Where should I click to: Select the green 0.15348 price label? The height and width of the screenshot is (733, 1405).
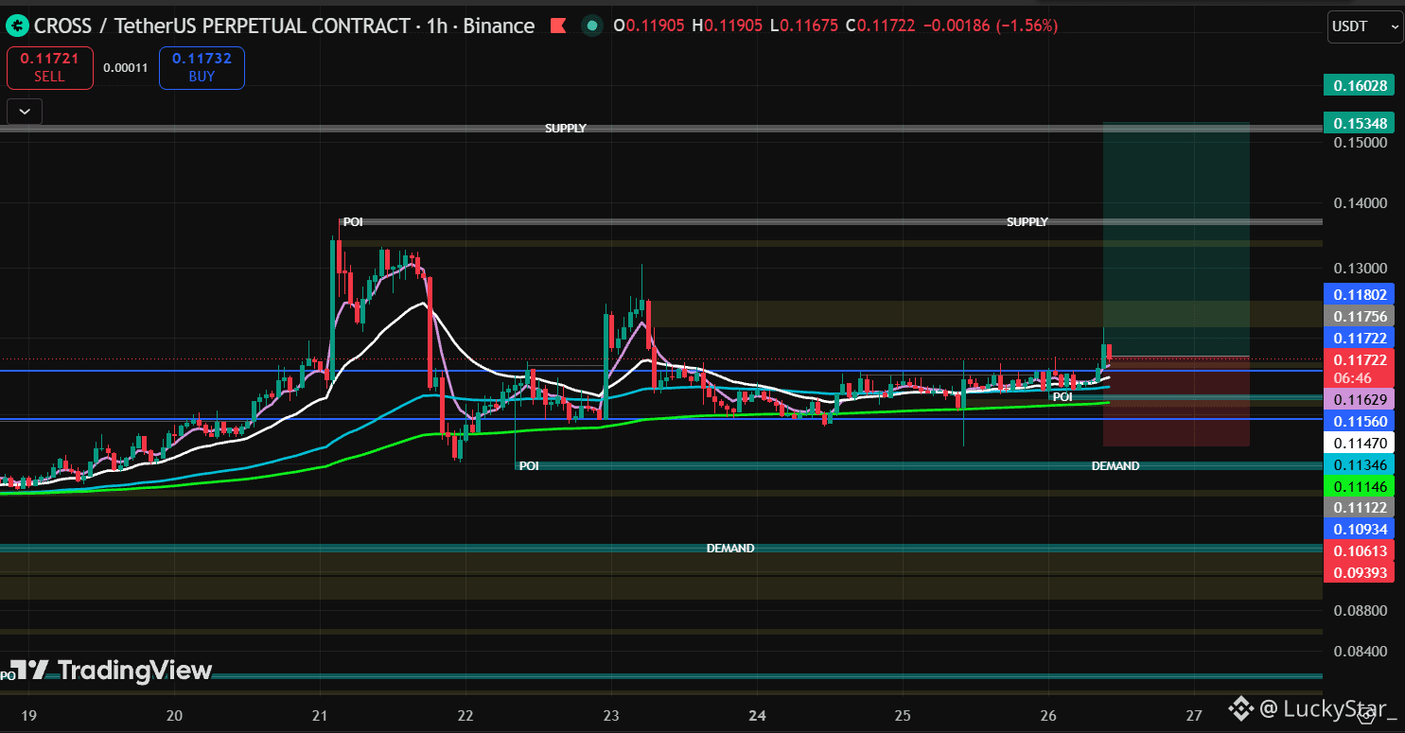(x=1361, y=123)
